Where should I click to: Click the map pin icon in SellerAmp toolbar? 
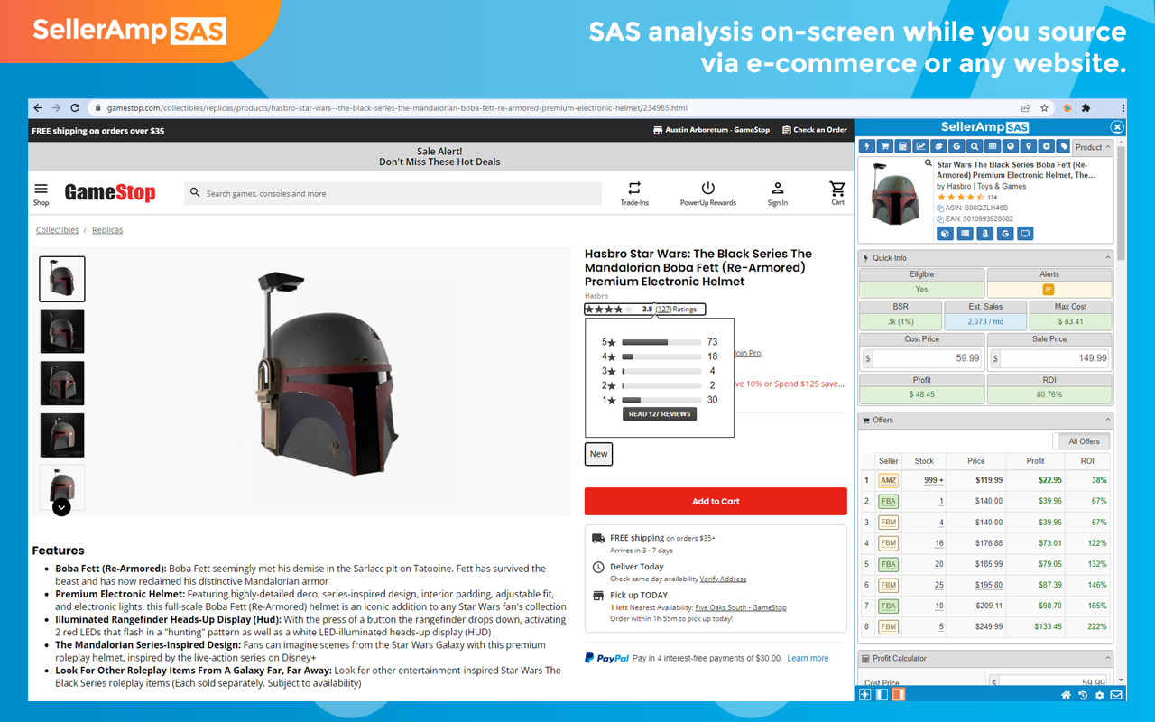point(1029,146)
